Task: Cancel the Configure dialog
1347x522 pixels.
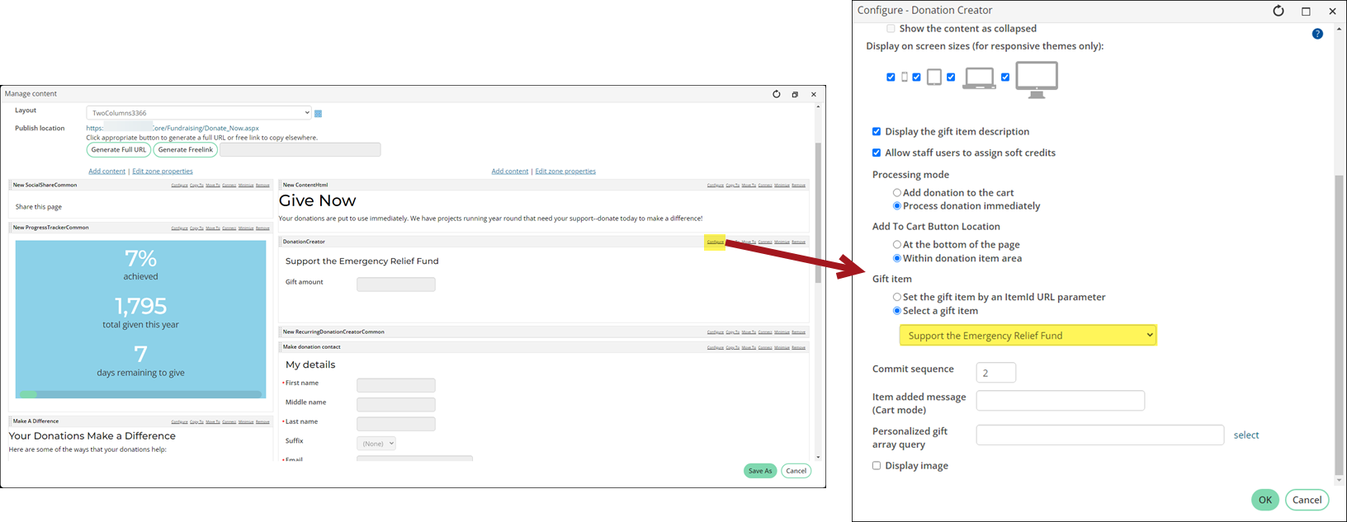Action: [1307, 500]
